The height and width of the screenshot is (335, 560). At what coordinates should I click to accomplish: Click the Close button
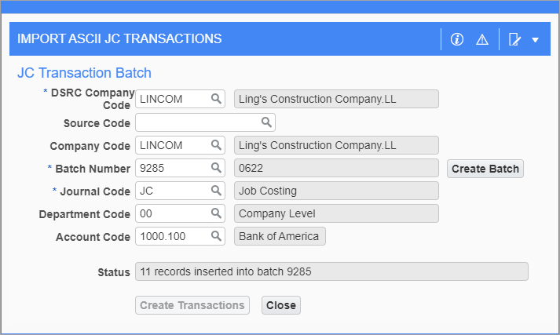[x=281, y=305]
